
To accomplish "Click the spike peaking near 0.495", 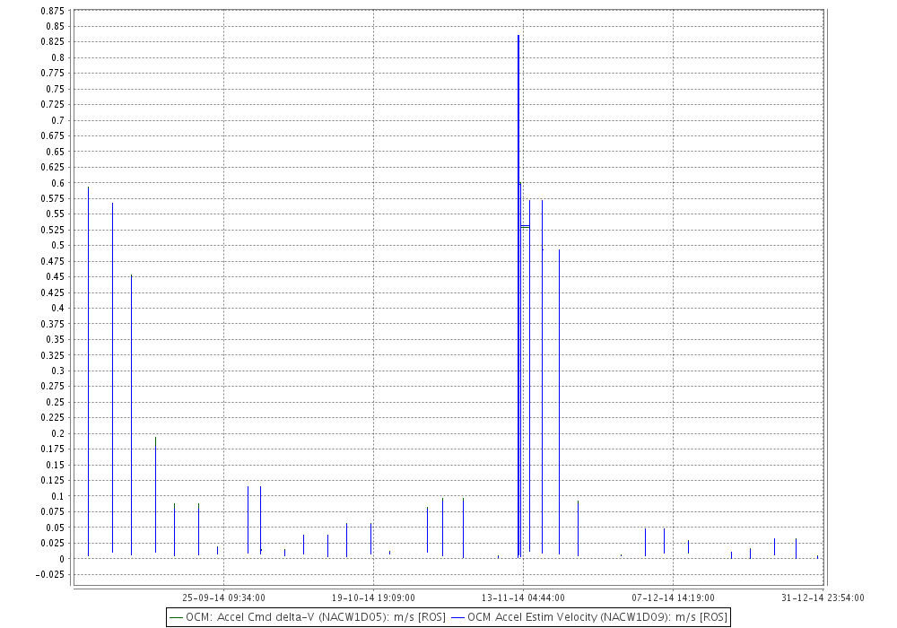I will (x=559, y=402).
